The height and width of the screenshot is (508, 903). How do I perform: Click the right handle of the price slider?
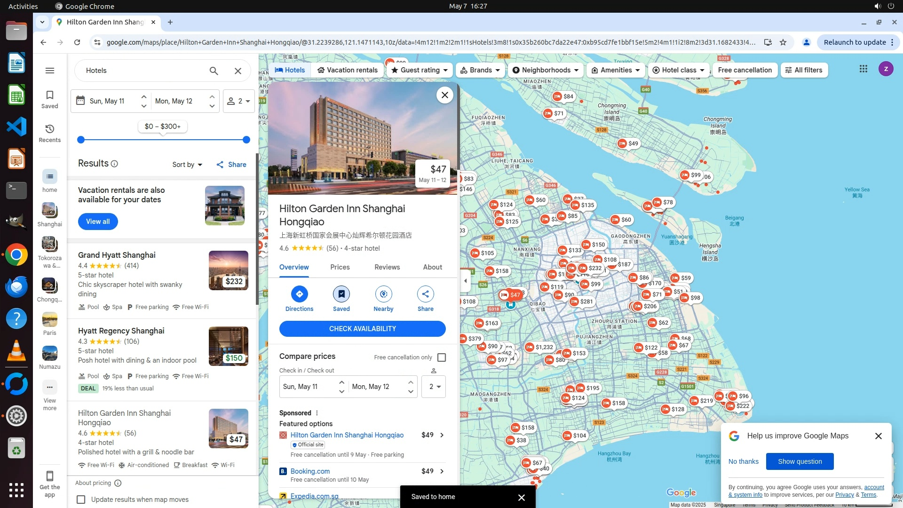(246, 140)
